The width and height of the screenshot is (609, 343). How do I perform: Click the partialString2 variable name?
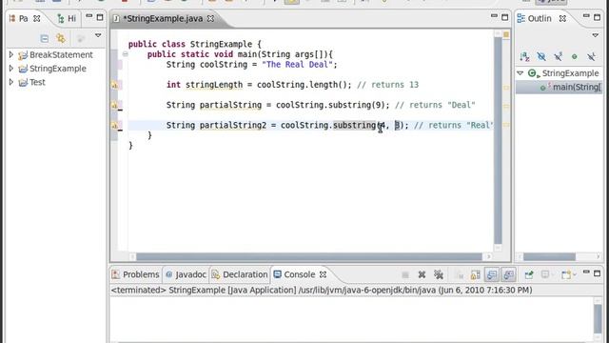click(232, 125)
